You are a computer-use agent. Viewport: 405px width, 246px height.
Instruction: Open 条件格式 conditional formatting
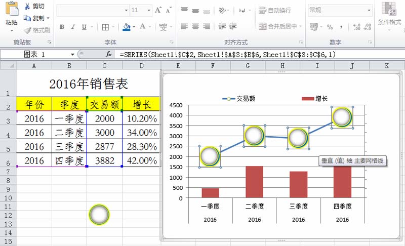389,16
